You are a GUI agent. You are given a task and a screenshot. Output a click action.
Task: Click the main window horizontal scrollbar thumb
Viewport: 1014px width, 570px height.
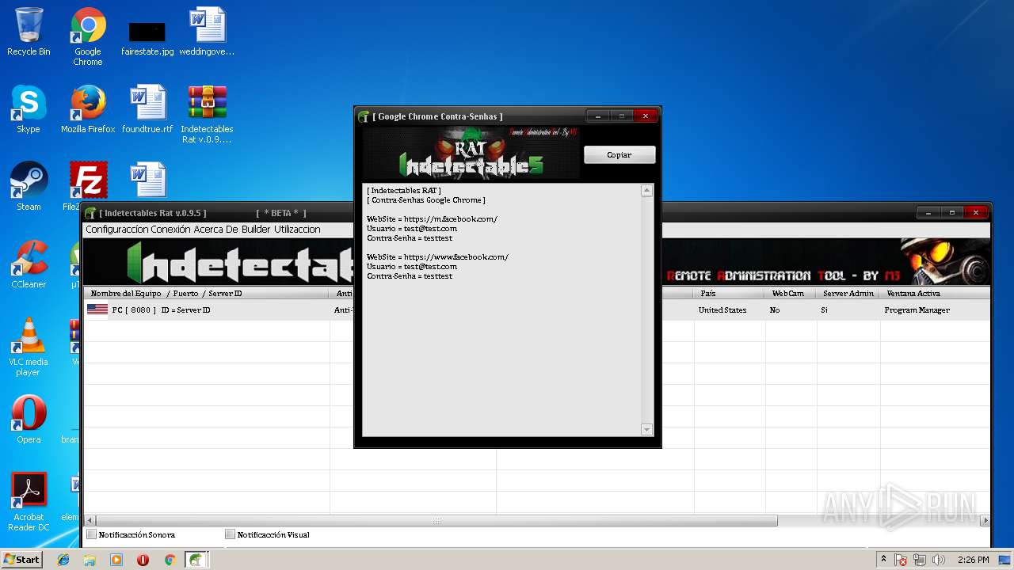point(436,521)
